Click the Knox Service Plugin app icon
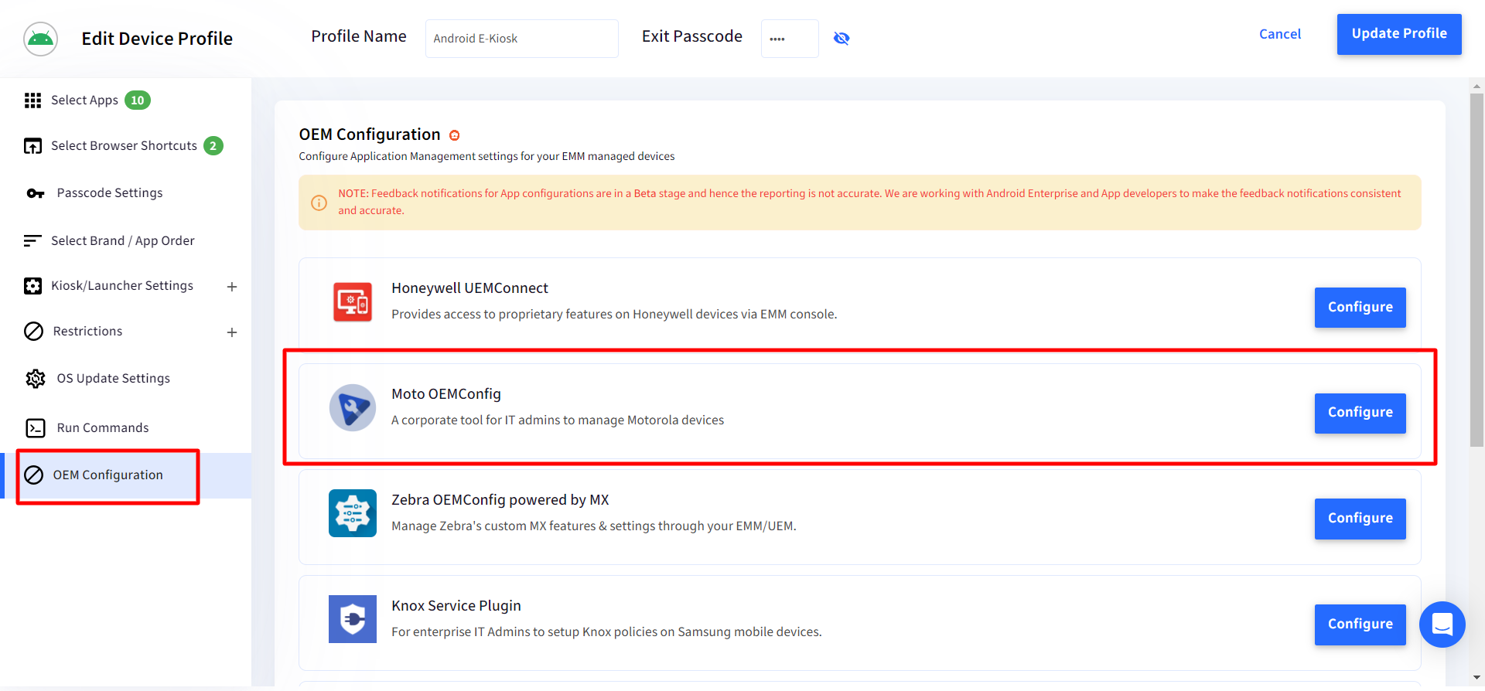1485x691 pixels. [x=353, y=619]
